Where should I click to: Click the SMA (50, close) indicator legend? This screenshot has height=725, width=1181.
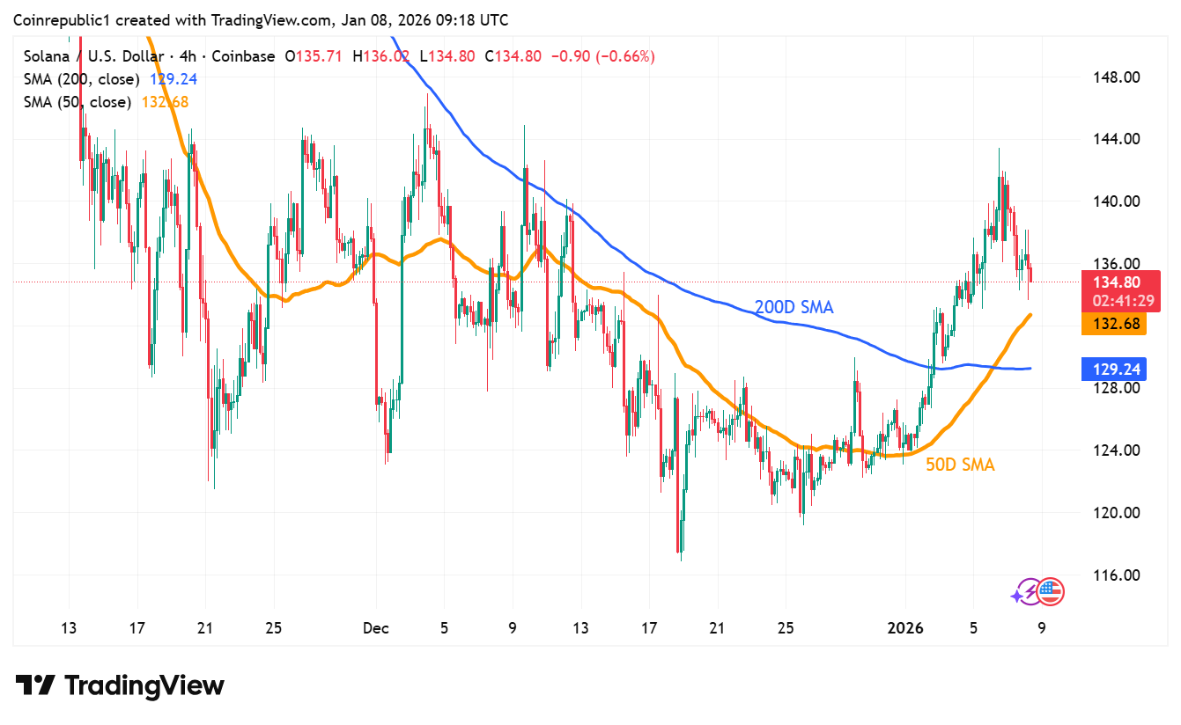point(78,102)
